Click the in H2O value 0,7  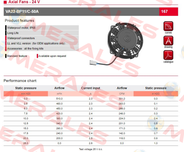156,133
